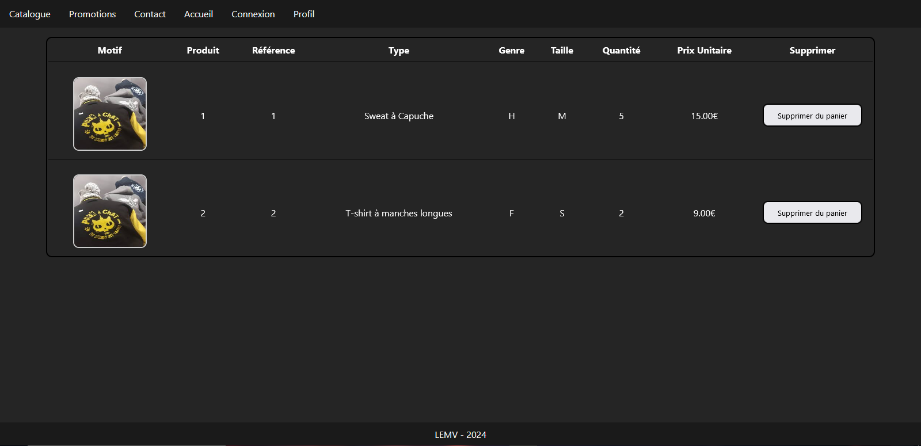The width and height of the screenshot is (921, 446).
Task: Go to the Promotions page
Action: pos(92,14)
